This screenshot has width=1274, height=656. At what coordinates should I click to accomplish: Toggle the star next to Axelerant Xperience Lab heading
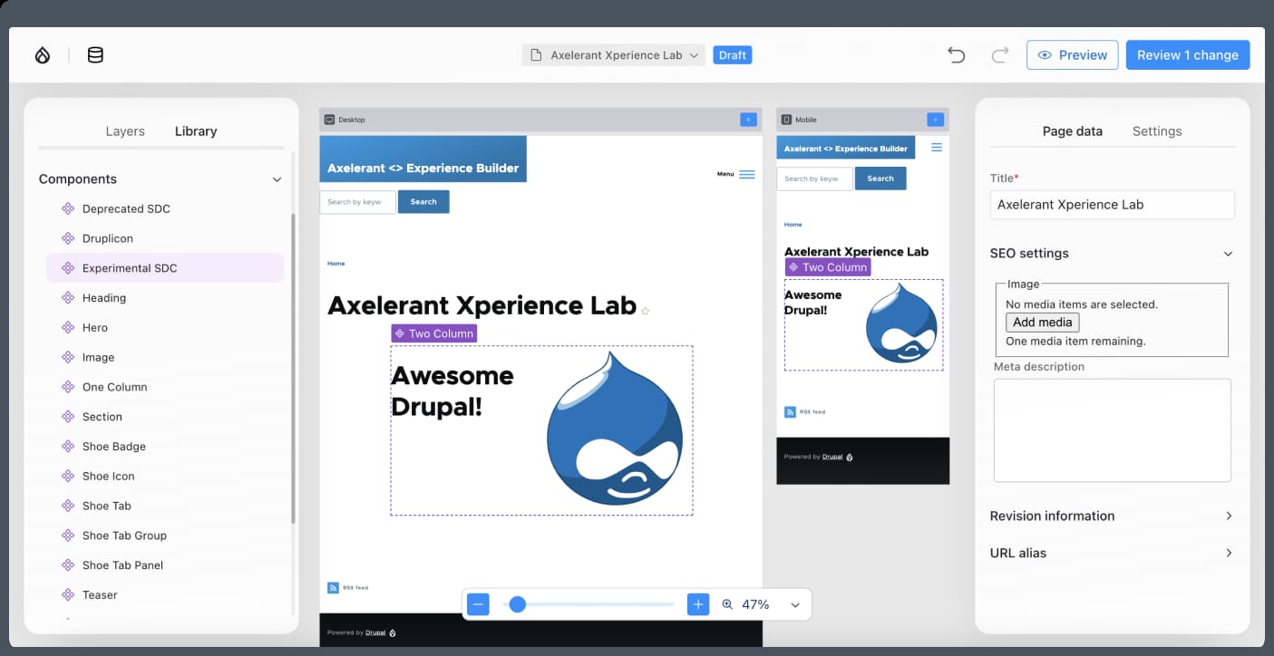point(645,311)
